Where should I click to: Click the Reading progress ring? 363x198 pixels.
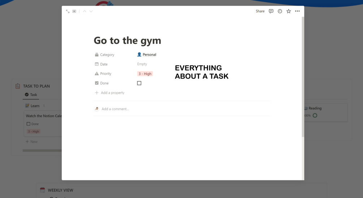315,116
